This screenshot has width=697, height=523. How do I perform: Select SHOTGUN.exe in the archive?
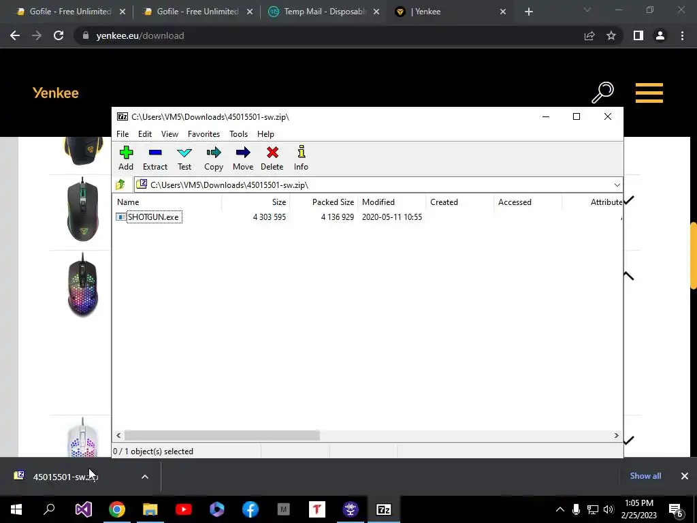[153, 217]
